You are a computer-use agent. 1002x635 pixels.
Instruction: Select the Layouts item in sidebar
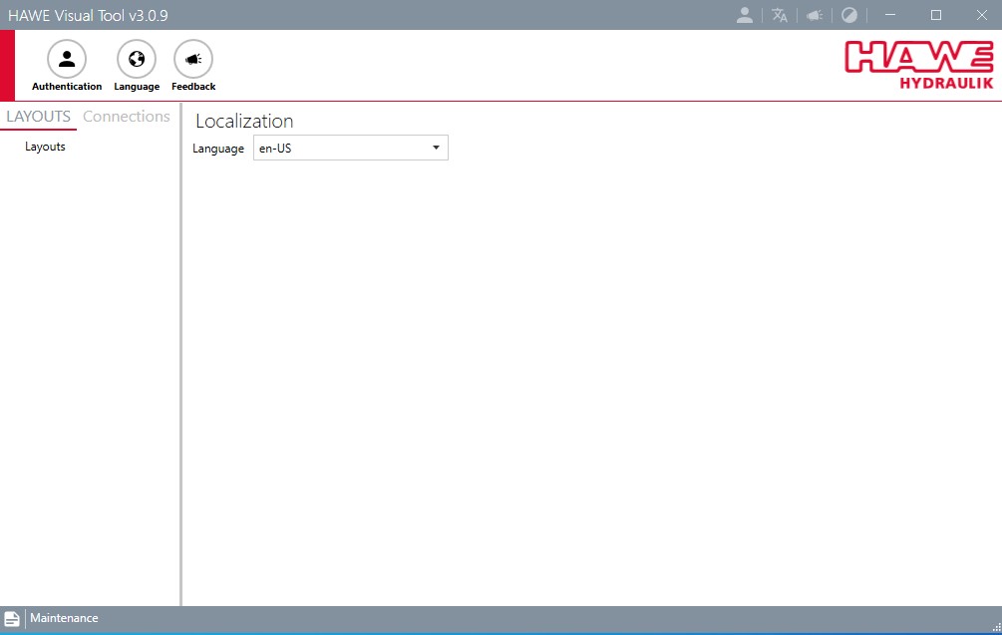point(46,147)
